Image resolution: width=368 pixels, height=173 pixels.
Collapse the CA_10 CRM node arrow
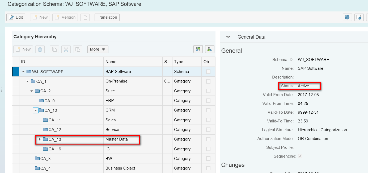pos(36,110)
